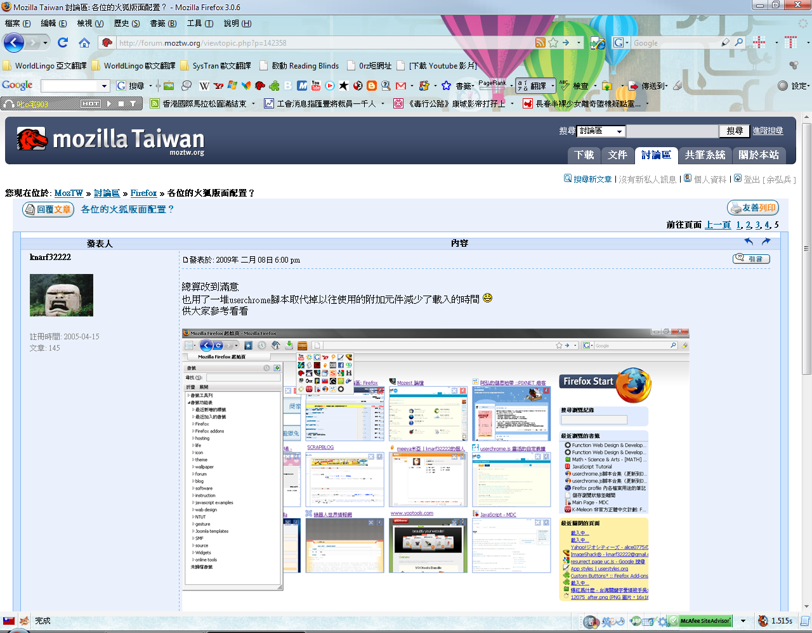Click the 友善列印 print-friendly button

click(x=753, y=207)
